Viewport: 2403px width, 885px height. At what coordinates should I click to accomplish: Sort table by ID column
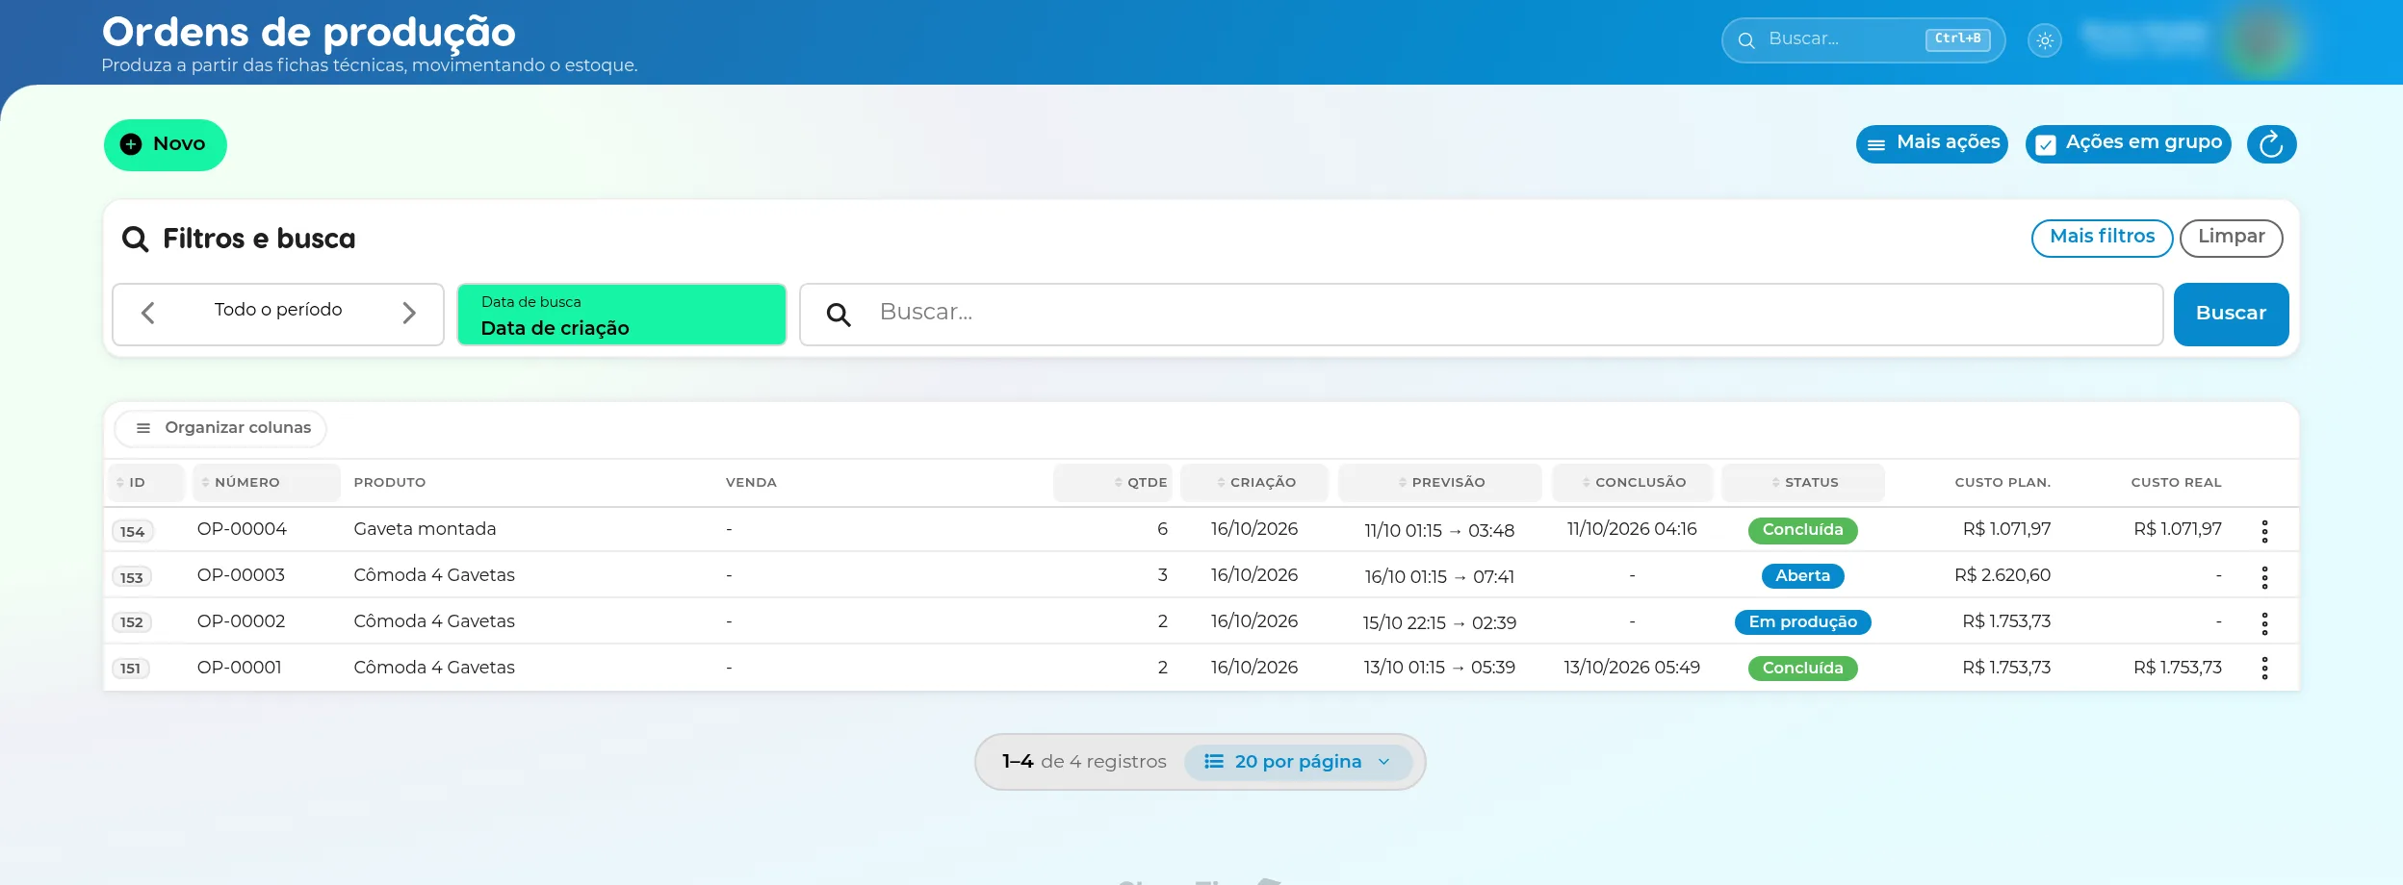144,483
